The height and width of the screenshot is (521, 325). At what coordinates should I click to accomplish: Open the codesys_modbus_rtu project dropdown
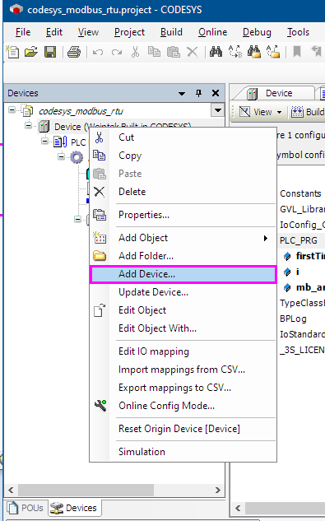[x=218, y=110]
